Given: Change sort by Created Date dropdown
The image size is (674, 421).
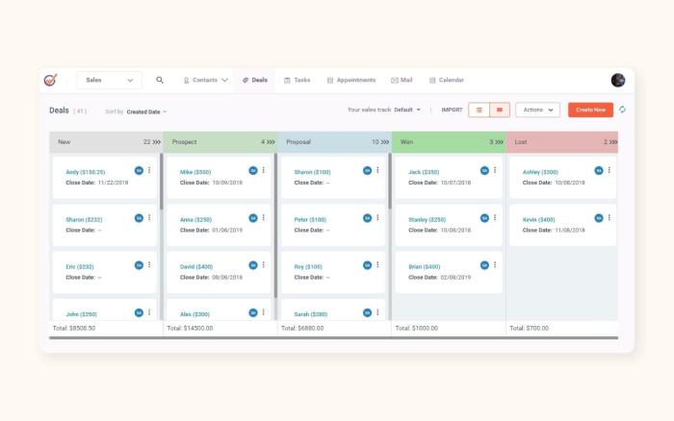Looking at the screenshot, I should 146,111.
